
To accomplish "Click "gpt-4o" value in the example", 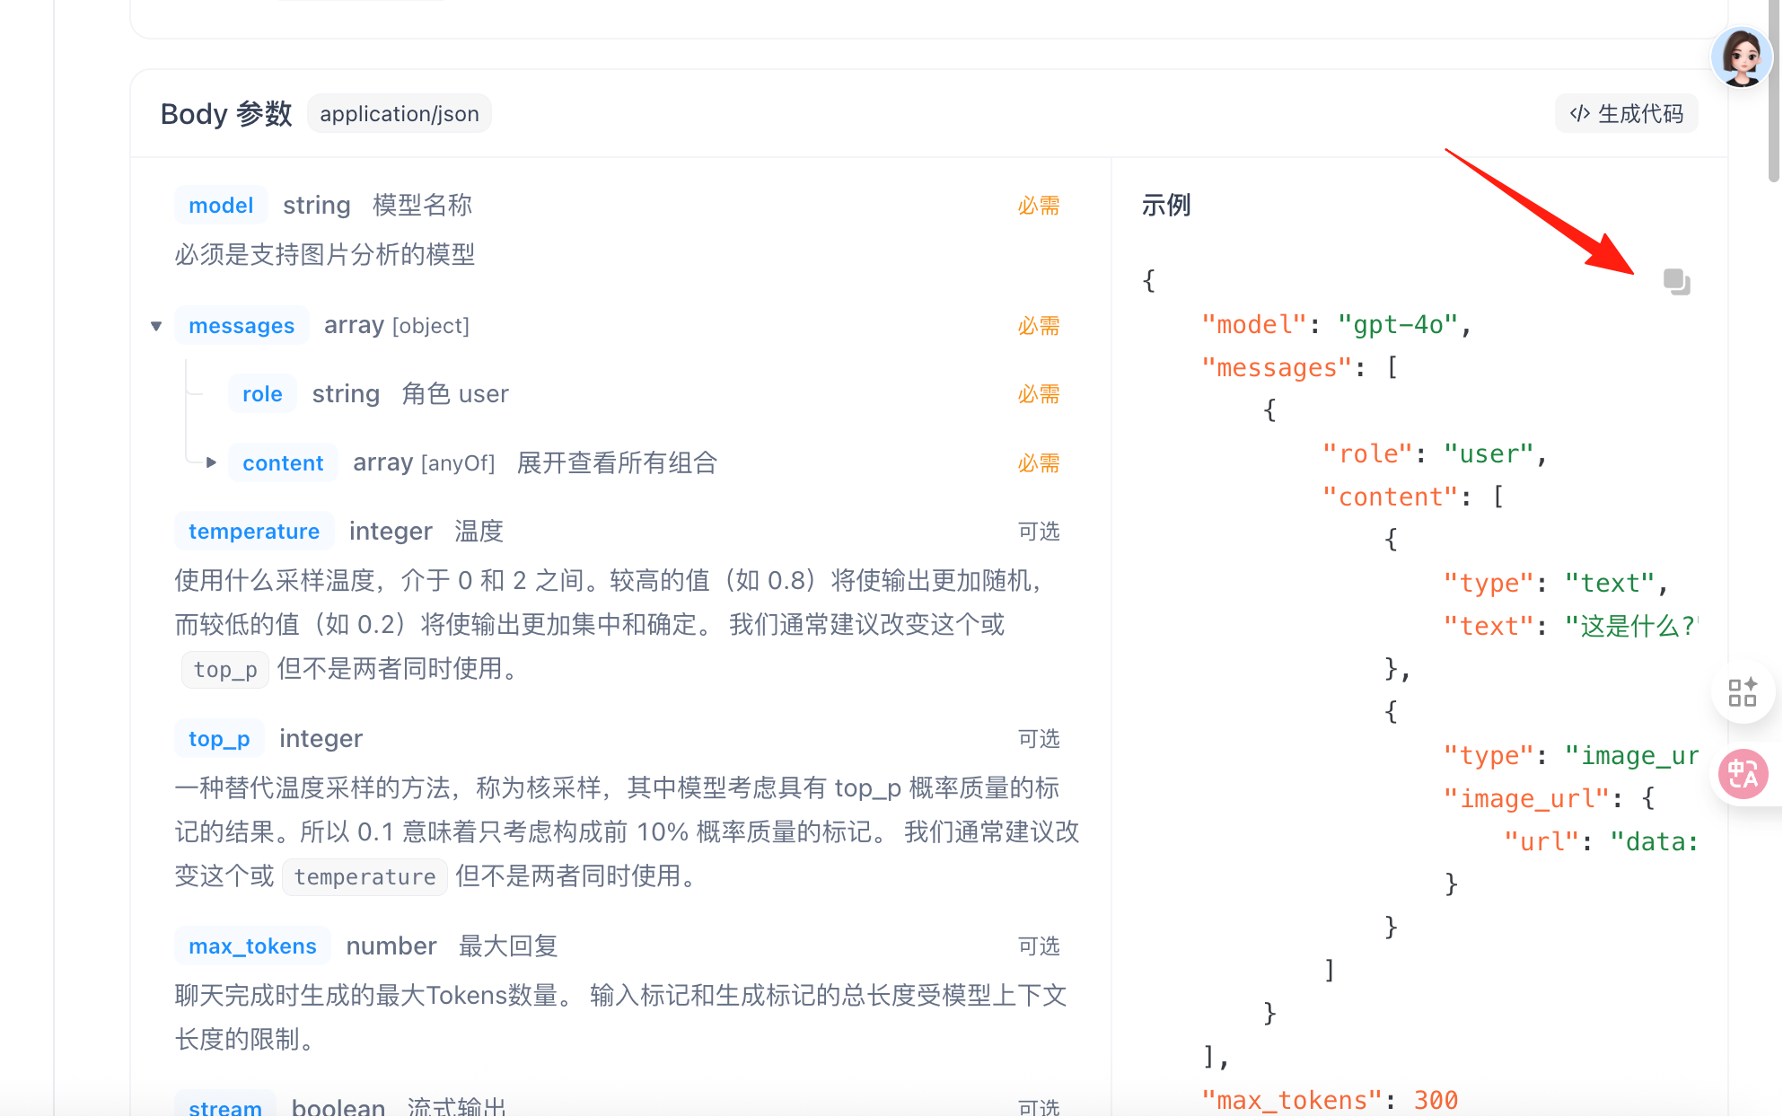I will point(1396,324).
